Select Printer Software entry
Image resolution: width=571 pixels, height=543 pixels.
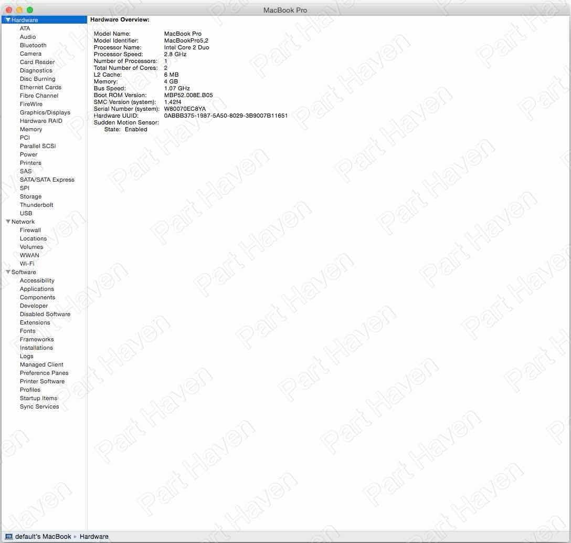pyautogui.click(x=42, y=381)
